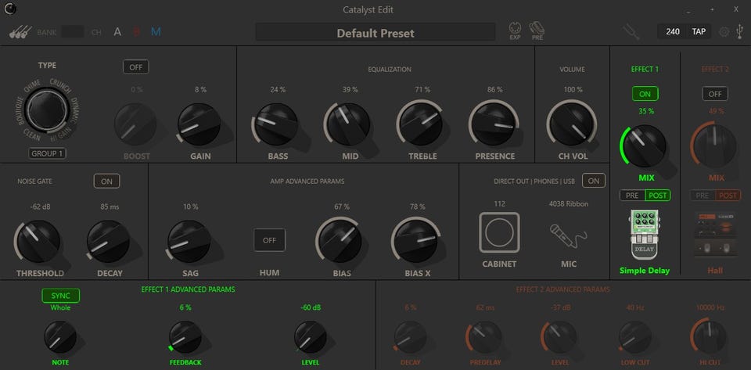Click the HI CUT knob
Screen dimensions: 751x370
[x=710, y=337]
